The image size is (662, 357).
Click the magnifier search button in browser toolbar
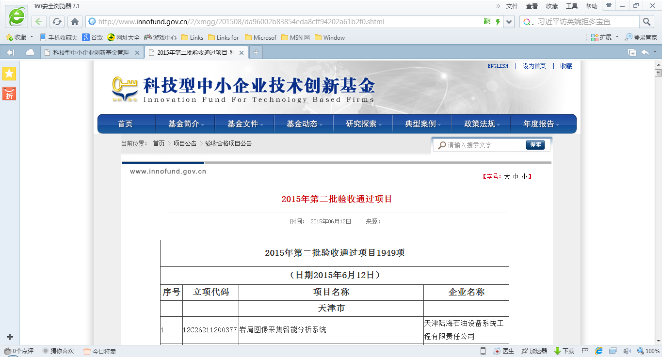coord(646,22)
